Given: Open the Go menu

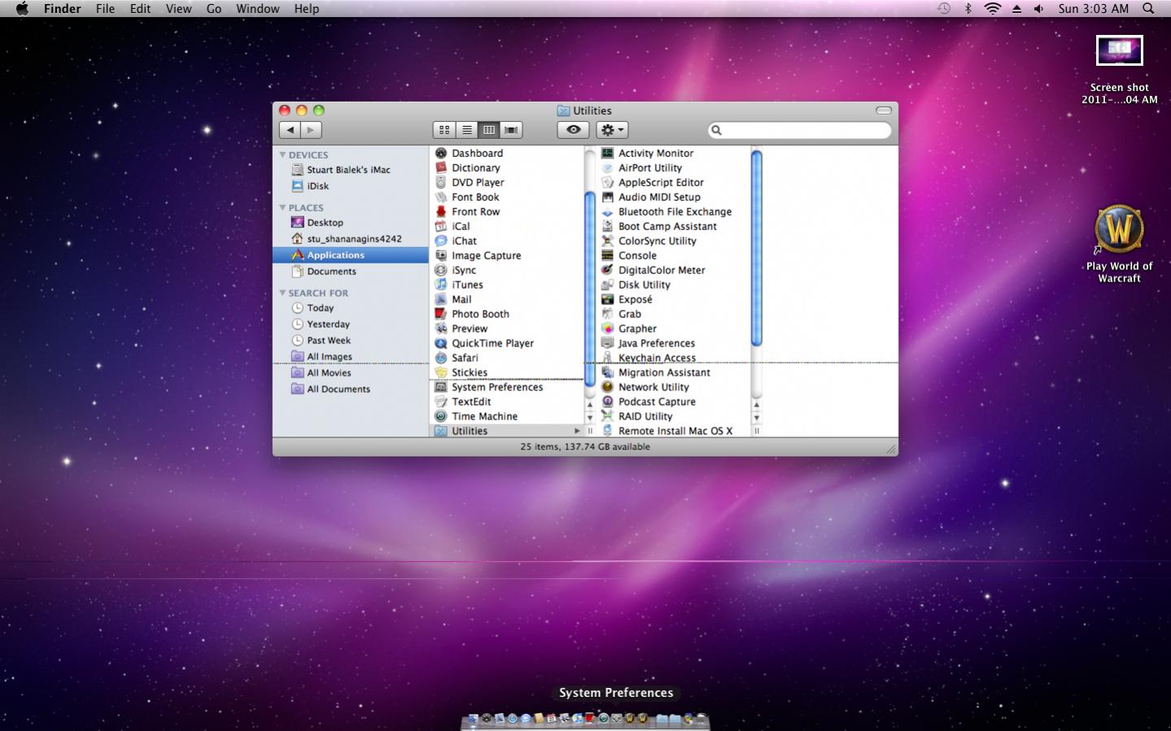Looking at the screenshot, I should tap(213, 9).
